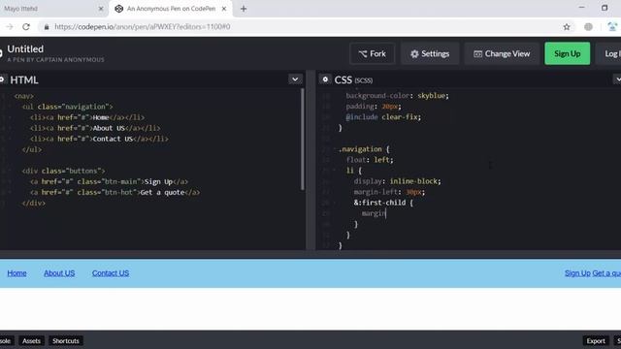This screenshot has height=349, width=621.
Task: Place cursor after margin in CSS
Action: tap(386, 213)
